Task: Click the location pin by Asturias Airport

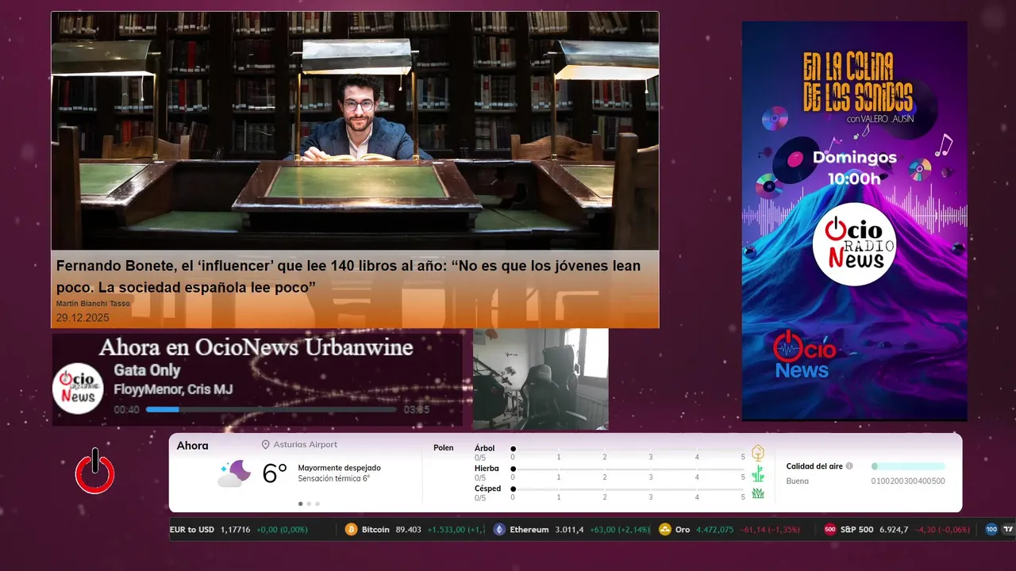Action: pyautogui.click(x=266, y=445)
